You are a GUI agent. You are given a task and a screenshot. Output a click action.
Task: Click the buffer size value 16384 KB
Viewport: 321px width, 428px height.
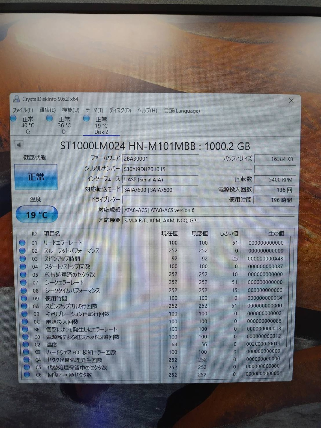coord(275,159)
